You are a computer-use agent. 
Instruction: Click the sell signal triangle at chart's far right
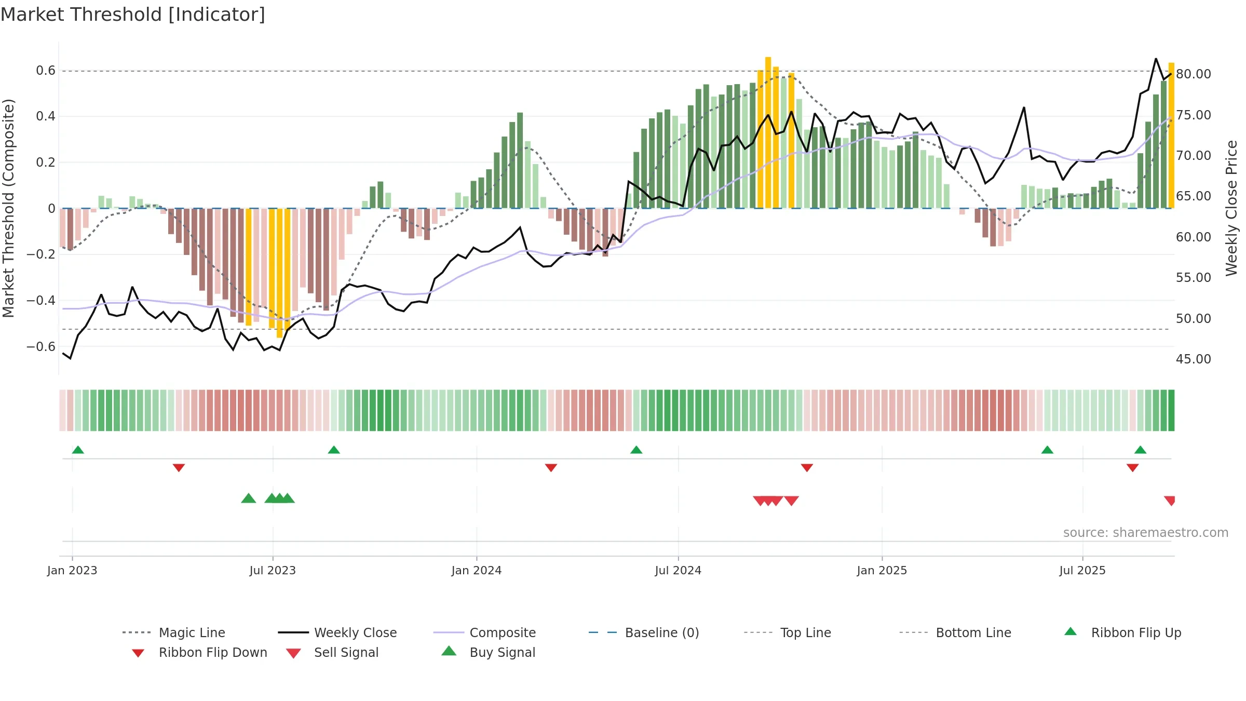click(x=1170, y=501)
